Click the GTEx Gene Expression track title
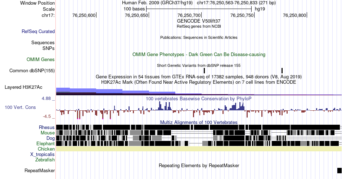Viewport: 342px width, 179px height. tap(199, 77)
